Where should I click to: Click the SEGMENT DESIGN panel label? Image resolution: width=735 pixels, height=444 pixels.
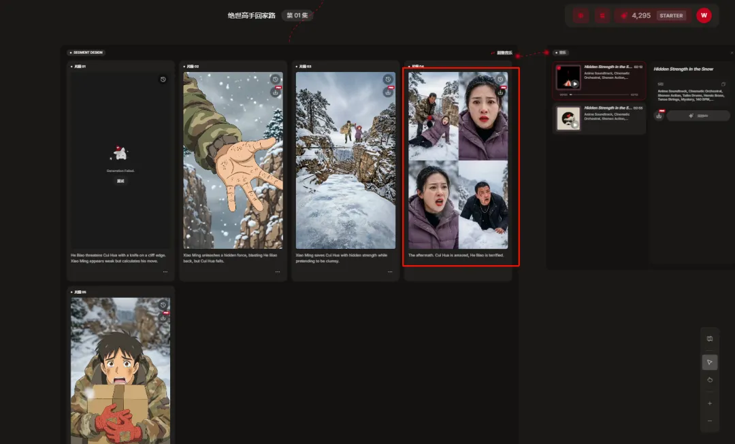click(86, 52)
